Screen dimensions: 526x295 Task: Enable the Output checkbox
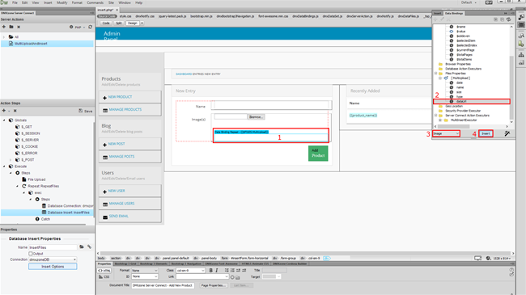[31, 254]
